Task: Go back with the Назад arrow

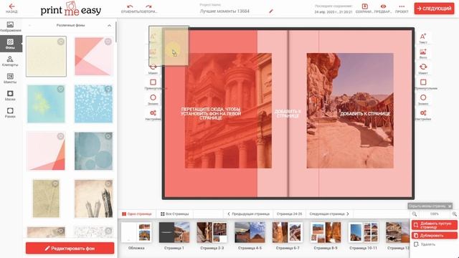Action: [11, 8]
